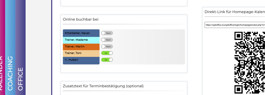Viewport: 265px width, 95px height.
Task: Click the Zusatztext für Terminbestätigung heading
Action: pyautogui.click(x=103, y=86)
